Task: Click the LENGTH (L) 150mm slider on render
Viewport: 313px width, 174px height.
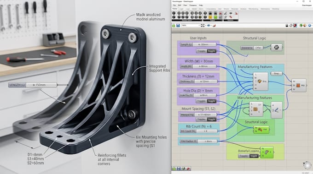Action: (x=33, y=85)
